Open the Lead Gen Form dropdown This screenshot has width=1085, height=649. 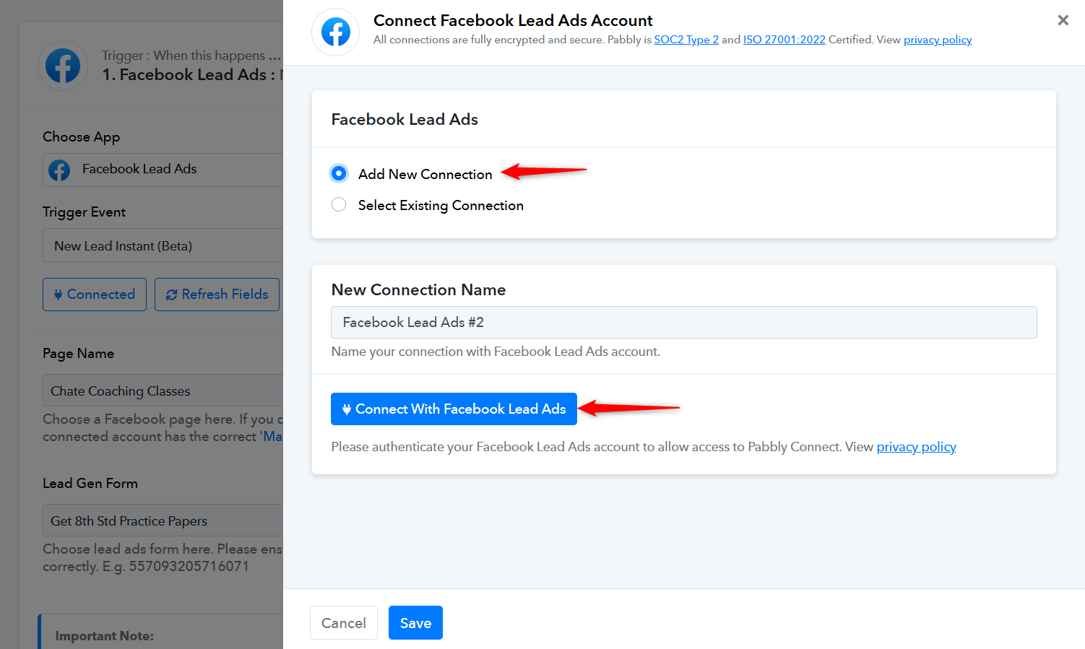point(163,520)
